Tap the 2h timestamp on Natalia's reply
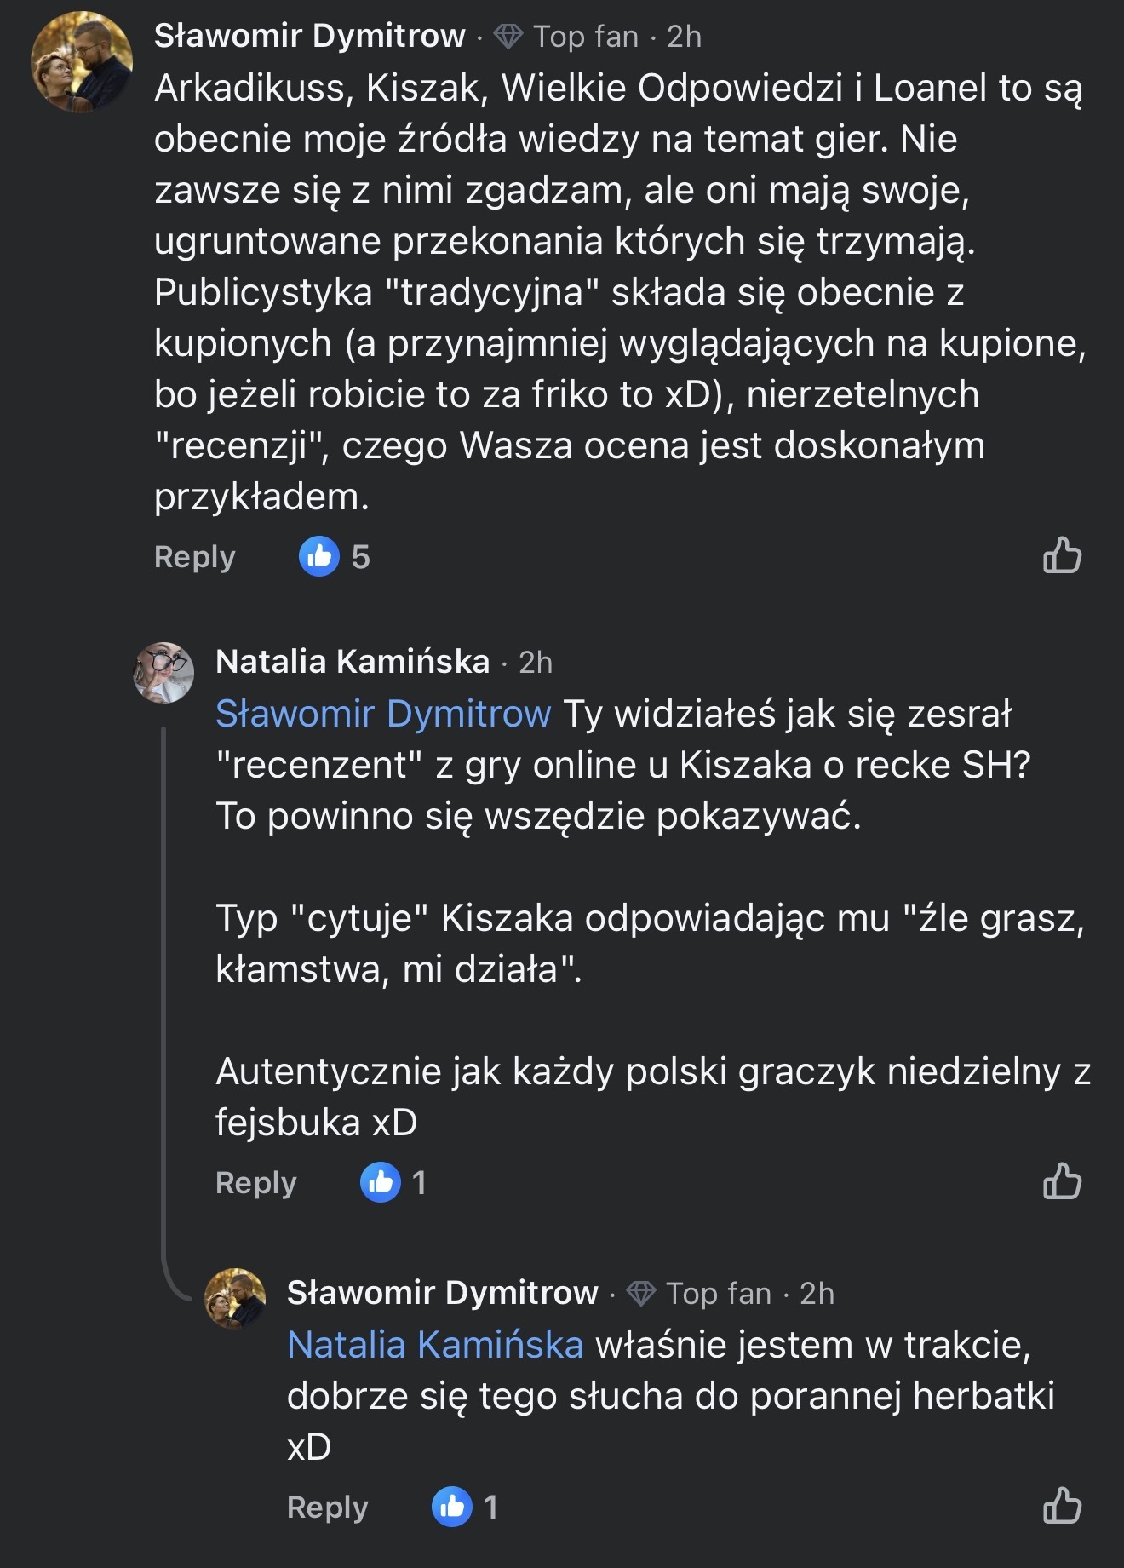This screenshot has height=1568, width=1124. (536, 663)
